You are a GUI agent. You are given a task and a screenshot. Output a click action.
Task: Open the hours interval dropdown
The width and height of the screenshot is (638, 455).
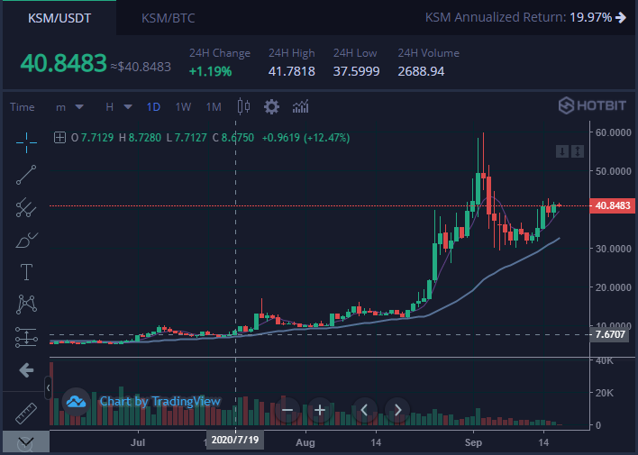click(119, 107)
